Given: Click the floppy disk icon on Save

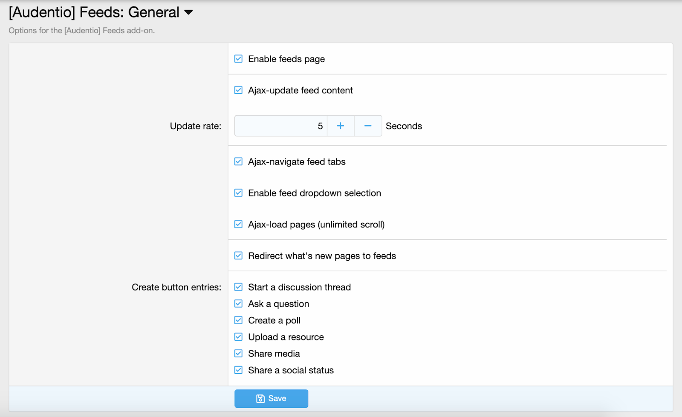Looking at the screenshot, I should 260,399.
